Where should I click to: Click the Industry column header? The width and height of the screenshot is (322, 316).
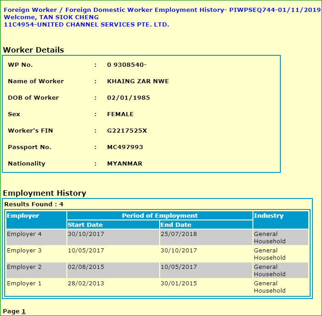(268, 216)
